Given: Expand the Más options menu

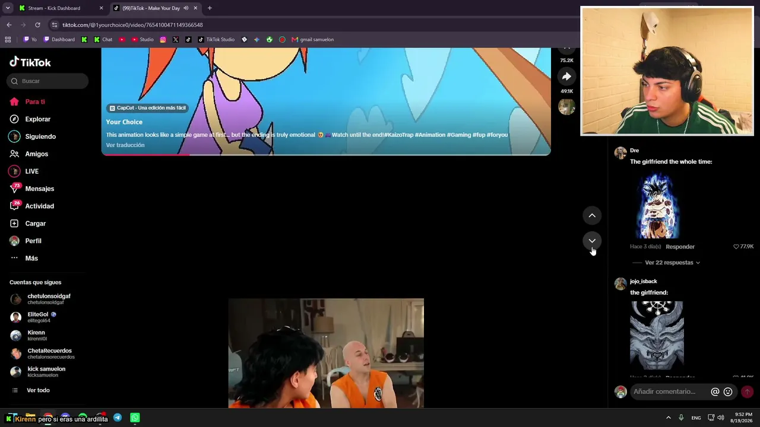Looking at the screenshot, I should pos(24,258).
